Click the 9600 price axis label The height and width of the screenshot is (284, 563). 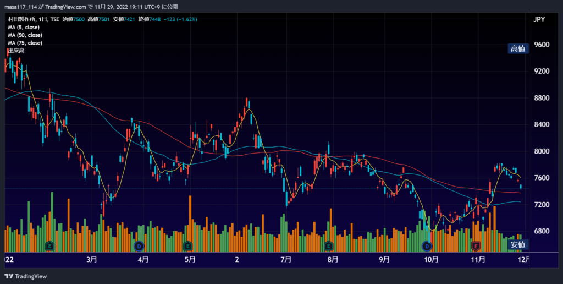(x=542, y=45)
